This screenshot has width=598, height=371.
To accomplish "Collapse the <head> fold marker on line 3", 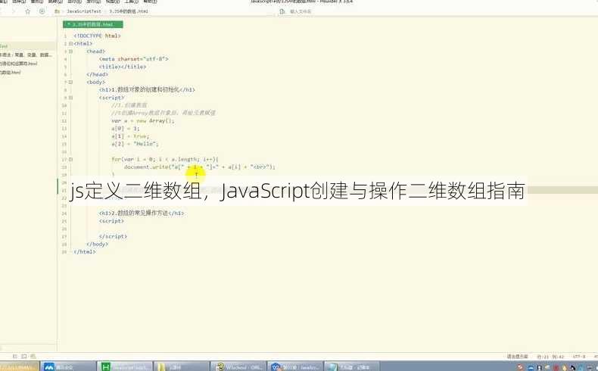I will click(70, 51).
